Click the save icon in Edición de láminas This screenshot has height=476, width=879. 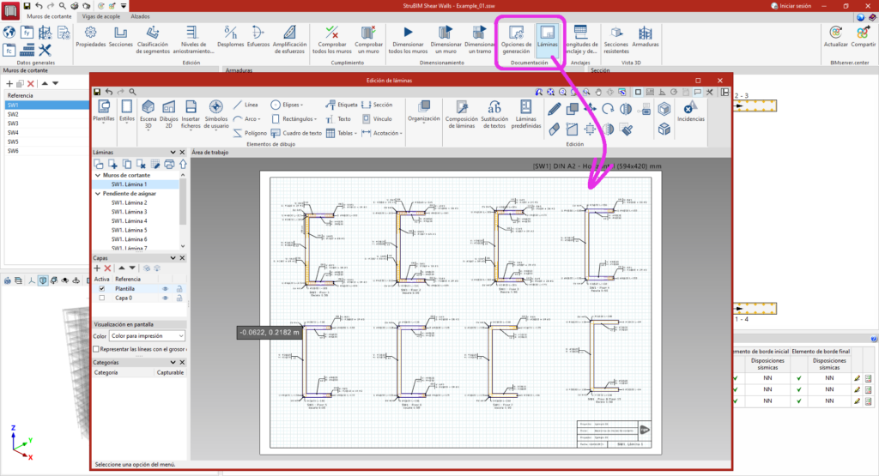coord(97,92)
